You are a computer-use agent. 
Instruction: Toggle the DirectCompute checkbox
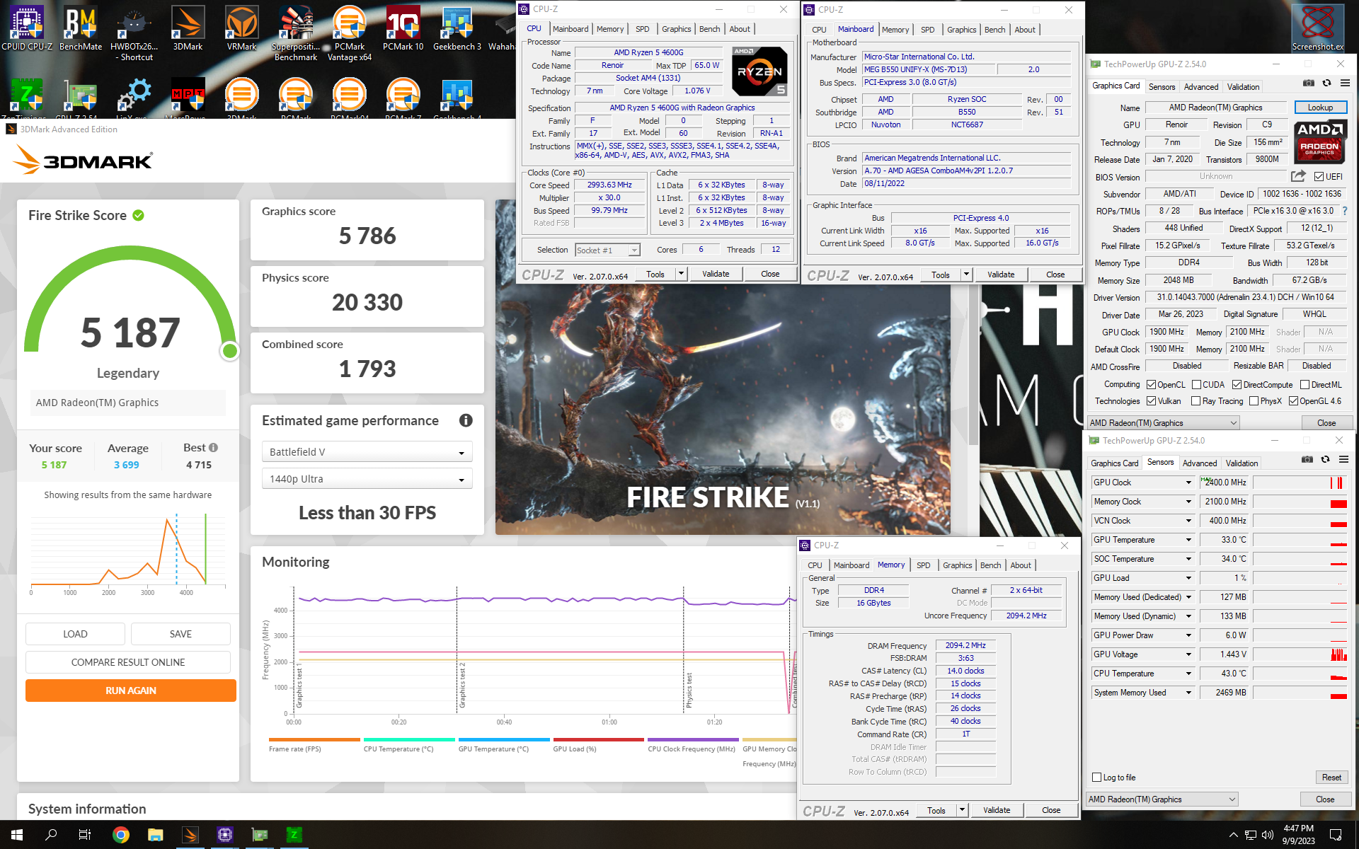coord(1237,385)
